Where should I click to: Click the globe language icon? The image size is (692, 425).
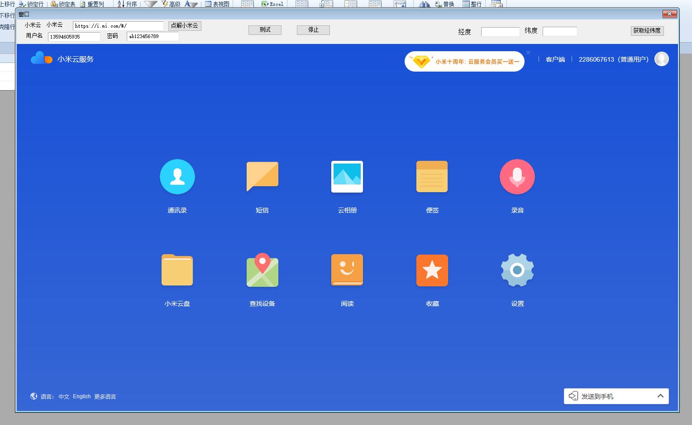coord(34,396)
